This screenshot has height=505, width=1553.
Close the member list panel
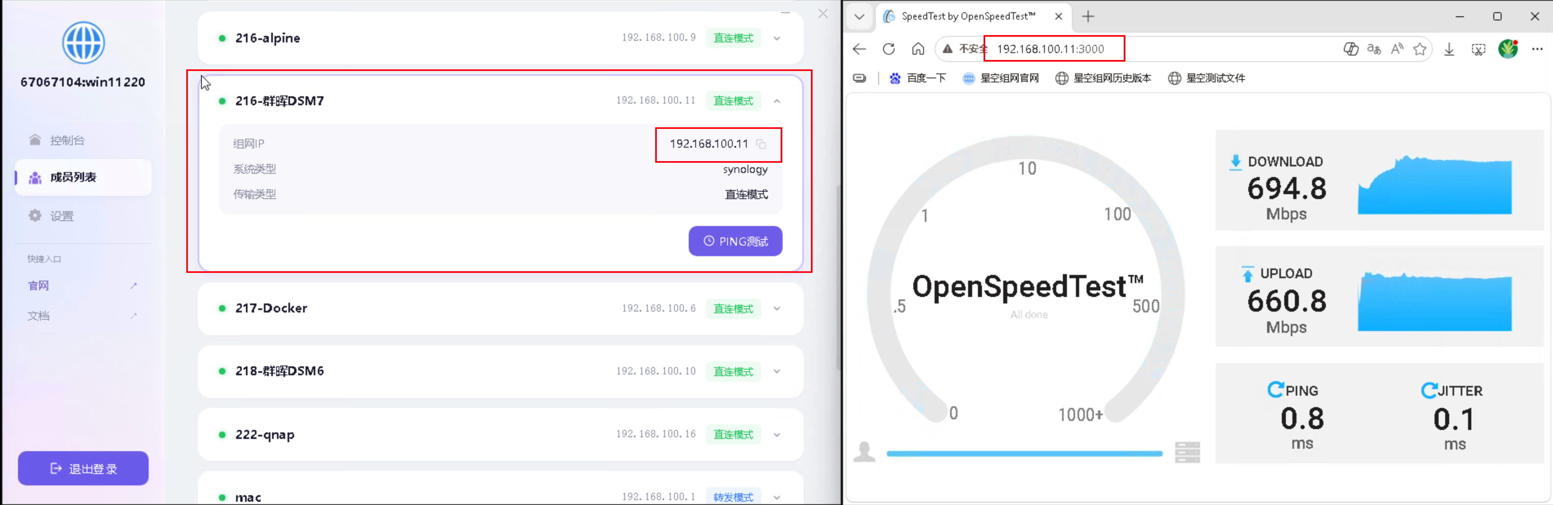coord(822,13)
